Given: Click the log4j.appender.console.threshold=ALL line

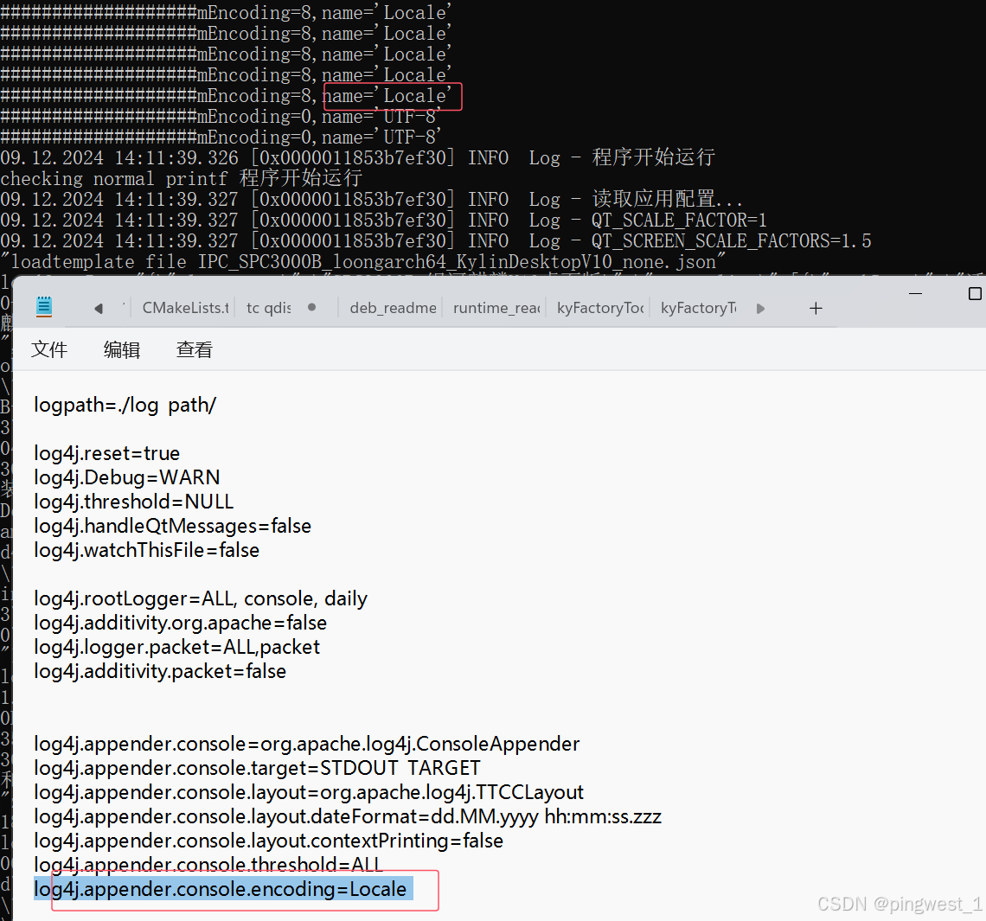Looking at the screenshot, I should [208, 864].
